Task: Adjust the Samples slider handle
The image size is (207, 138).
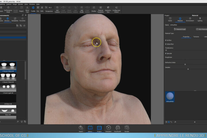Action: (188, 69)
